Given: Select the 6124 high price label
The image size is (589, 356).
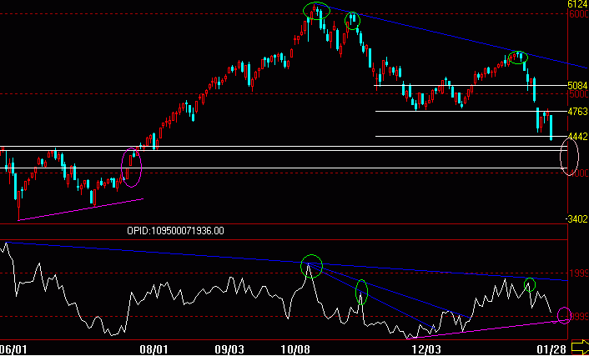Looking at the screenshot, I should [578, 4].
